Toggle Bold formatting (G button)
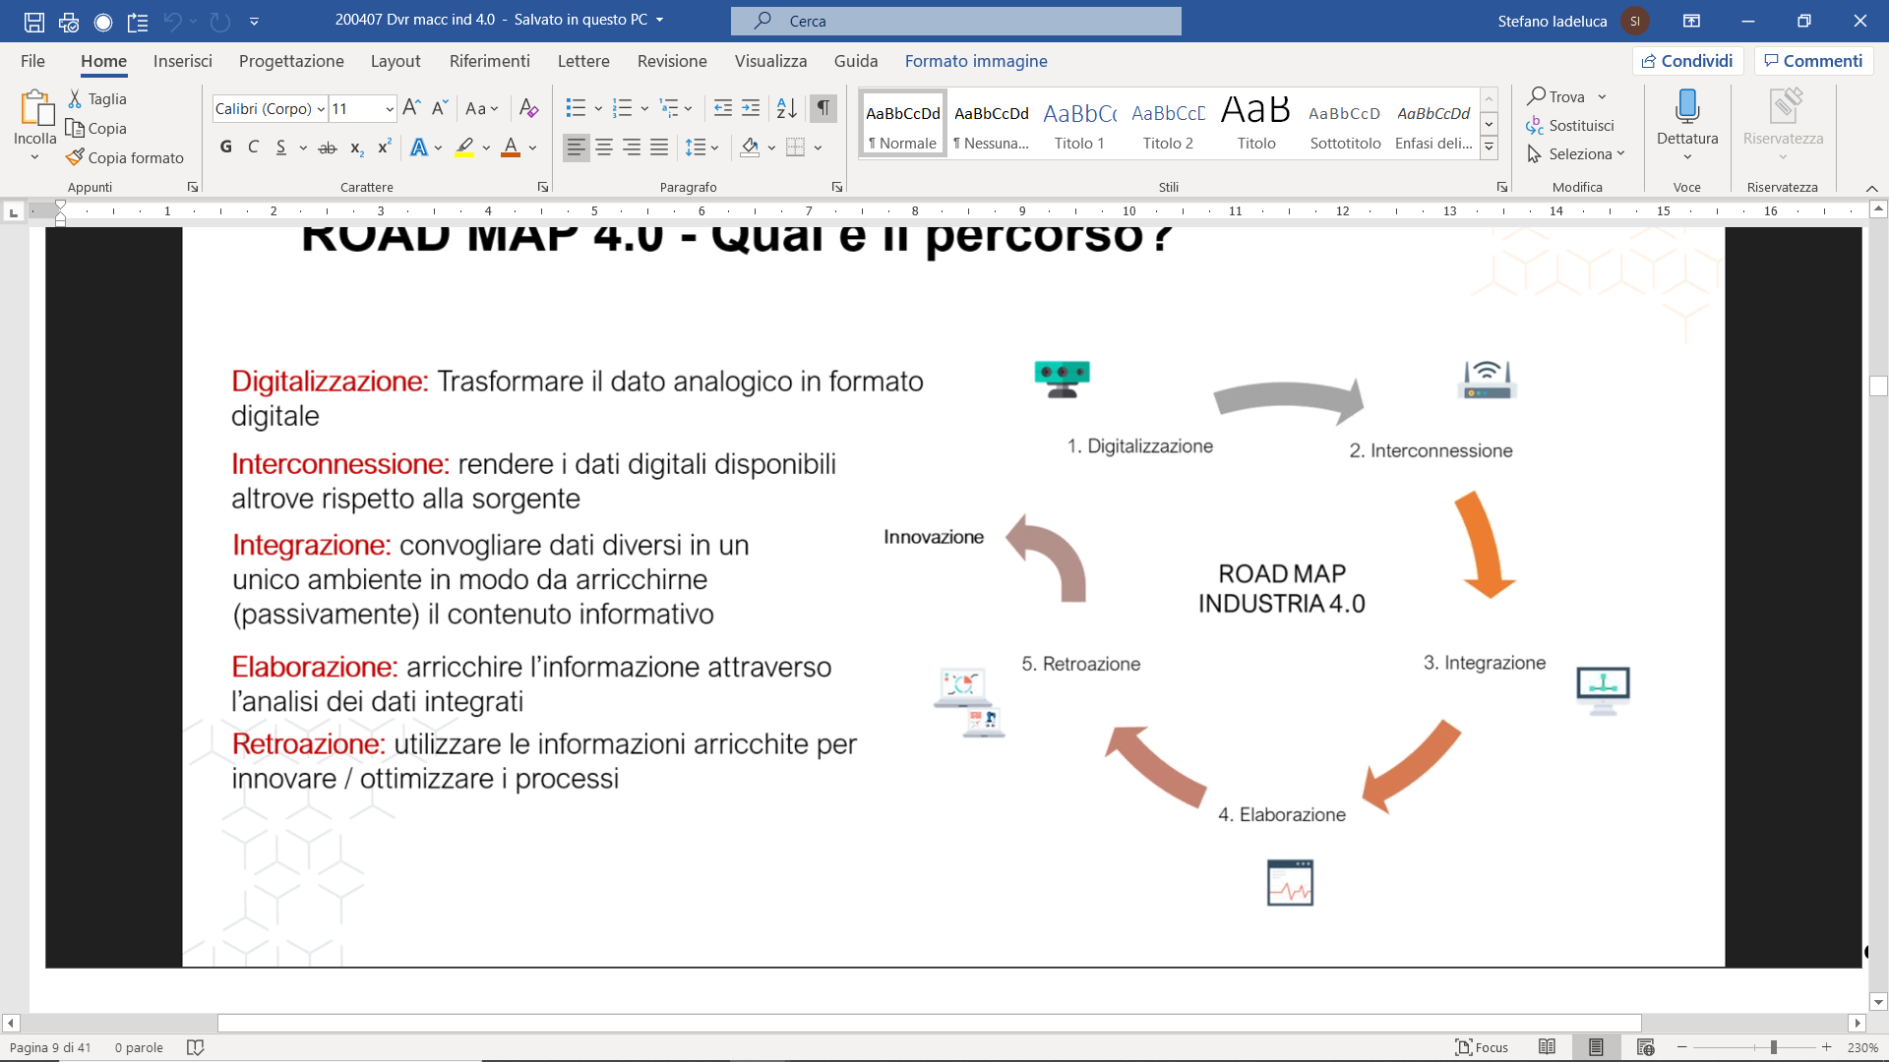1889x1062 pixels. coord(225,147)
